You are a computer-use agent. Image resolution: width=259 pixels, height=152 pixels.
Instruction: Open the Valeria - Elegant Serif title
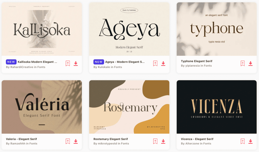pos(21,139)
